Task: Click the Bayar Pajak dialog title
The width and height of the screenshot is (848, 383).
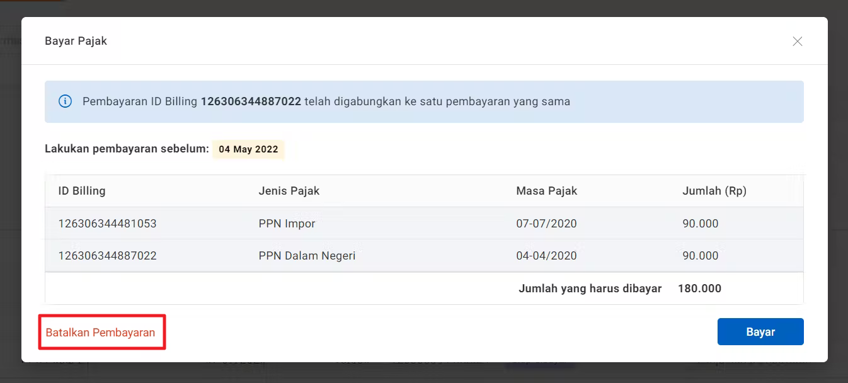Action: coord(76,41)
